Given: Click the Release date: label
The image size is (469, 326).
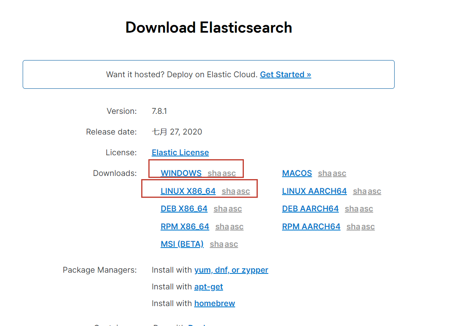Looking at the screenshot, I should [x=111, y=132].
